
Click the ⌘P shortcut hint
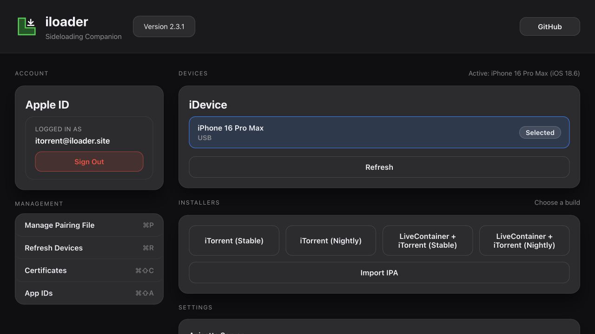click(x=148, y=225)
